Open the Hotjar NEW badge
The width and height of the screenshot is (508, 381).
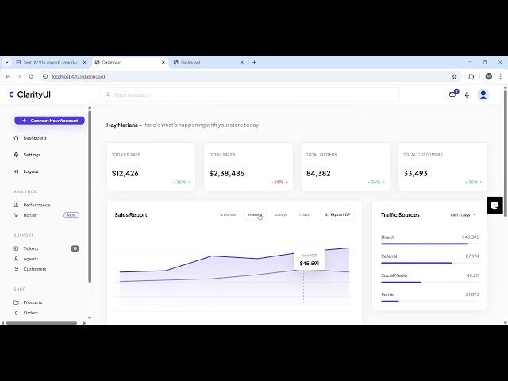pos(71,215)
